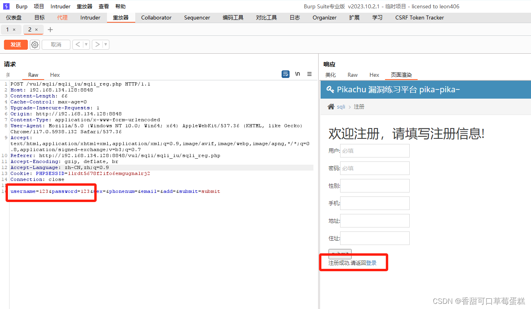Go back with the previous request arrow

tap(78, 45)
